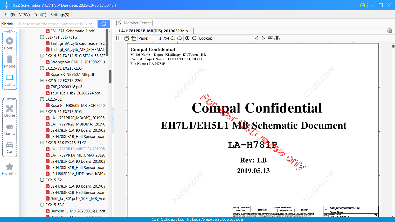The height and width of the screenshot is (222, 395).
Task: Open the Settings(S) menu
Action: tap(60, 15)
